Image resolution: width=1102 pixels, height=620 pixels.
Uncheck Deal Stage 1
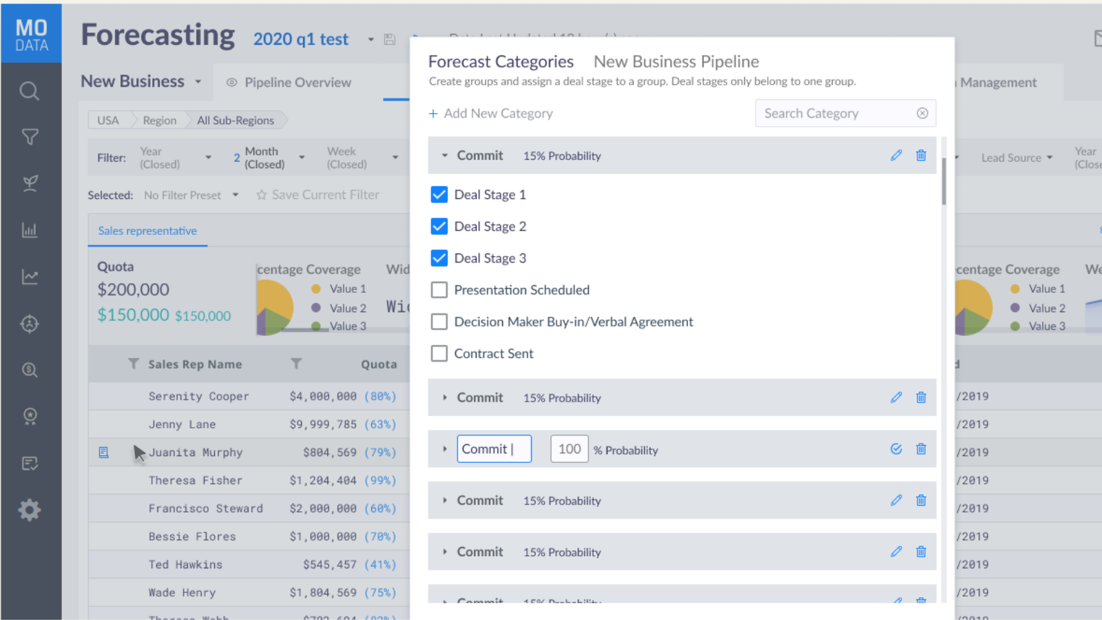439,194
